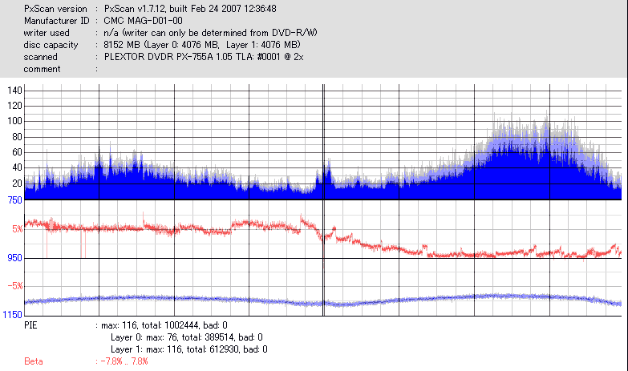Select the 'Layer 0: max: 76, total: 389514, bad: 0' line
This screenshot has width=628, height=371.
tap(187, 337)
